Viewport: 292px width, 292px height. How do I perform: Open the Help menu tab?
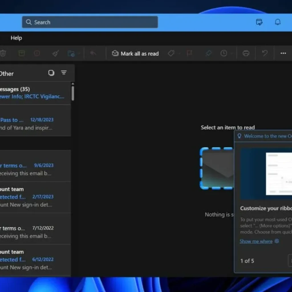pos(16,38)
